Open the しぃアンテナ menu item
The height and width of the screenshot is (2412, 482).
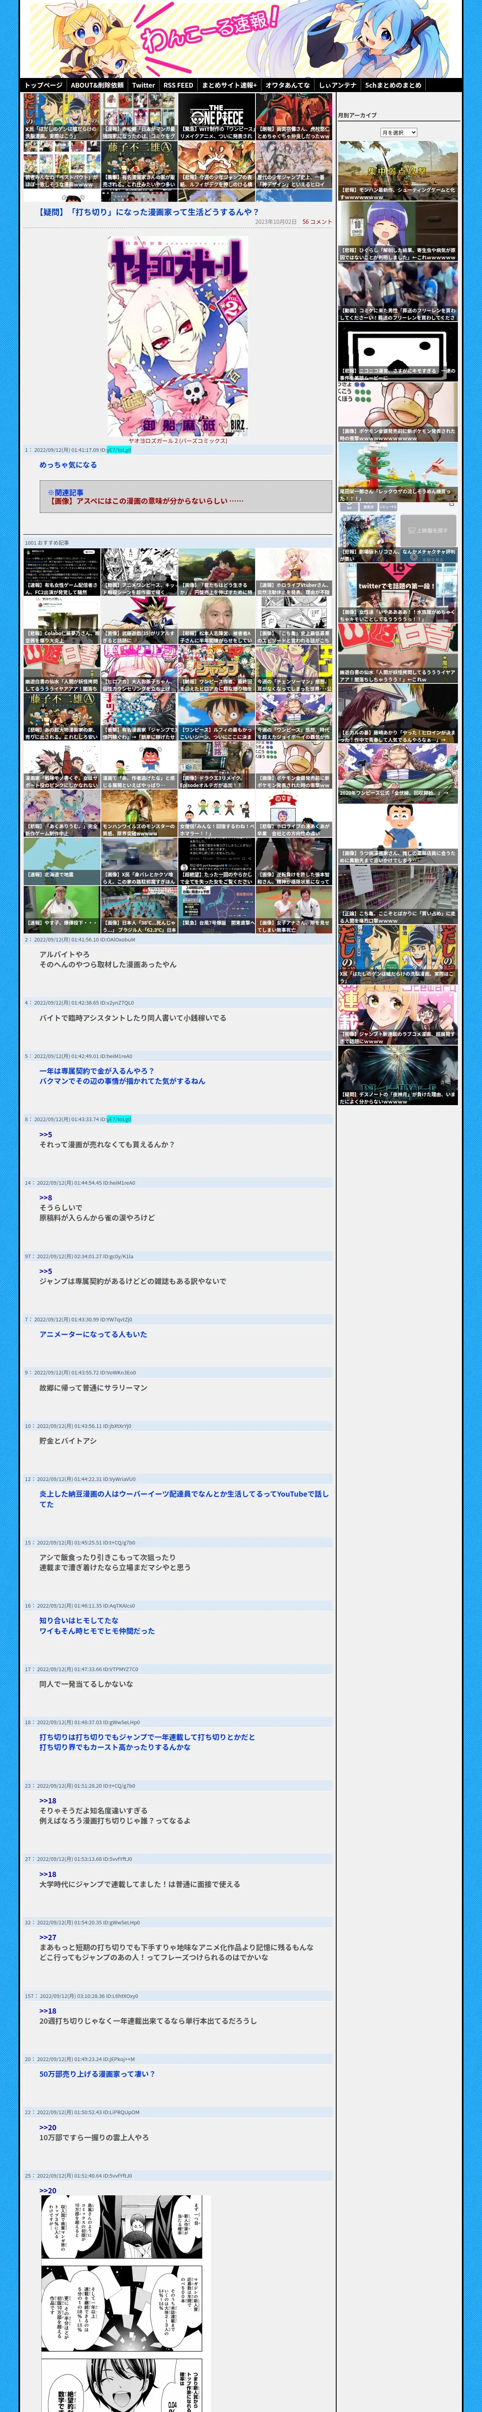click(338, 85)
